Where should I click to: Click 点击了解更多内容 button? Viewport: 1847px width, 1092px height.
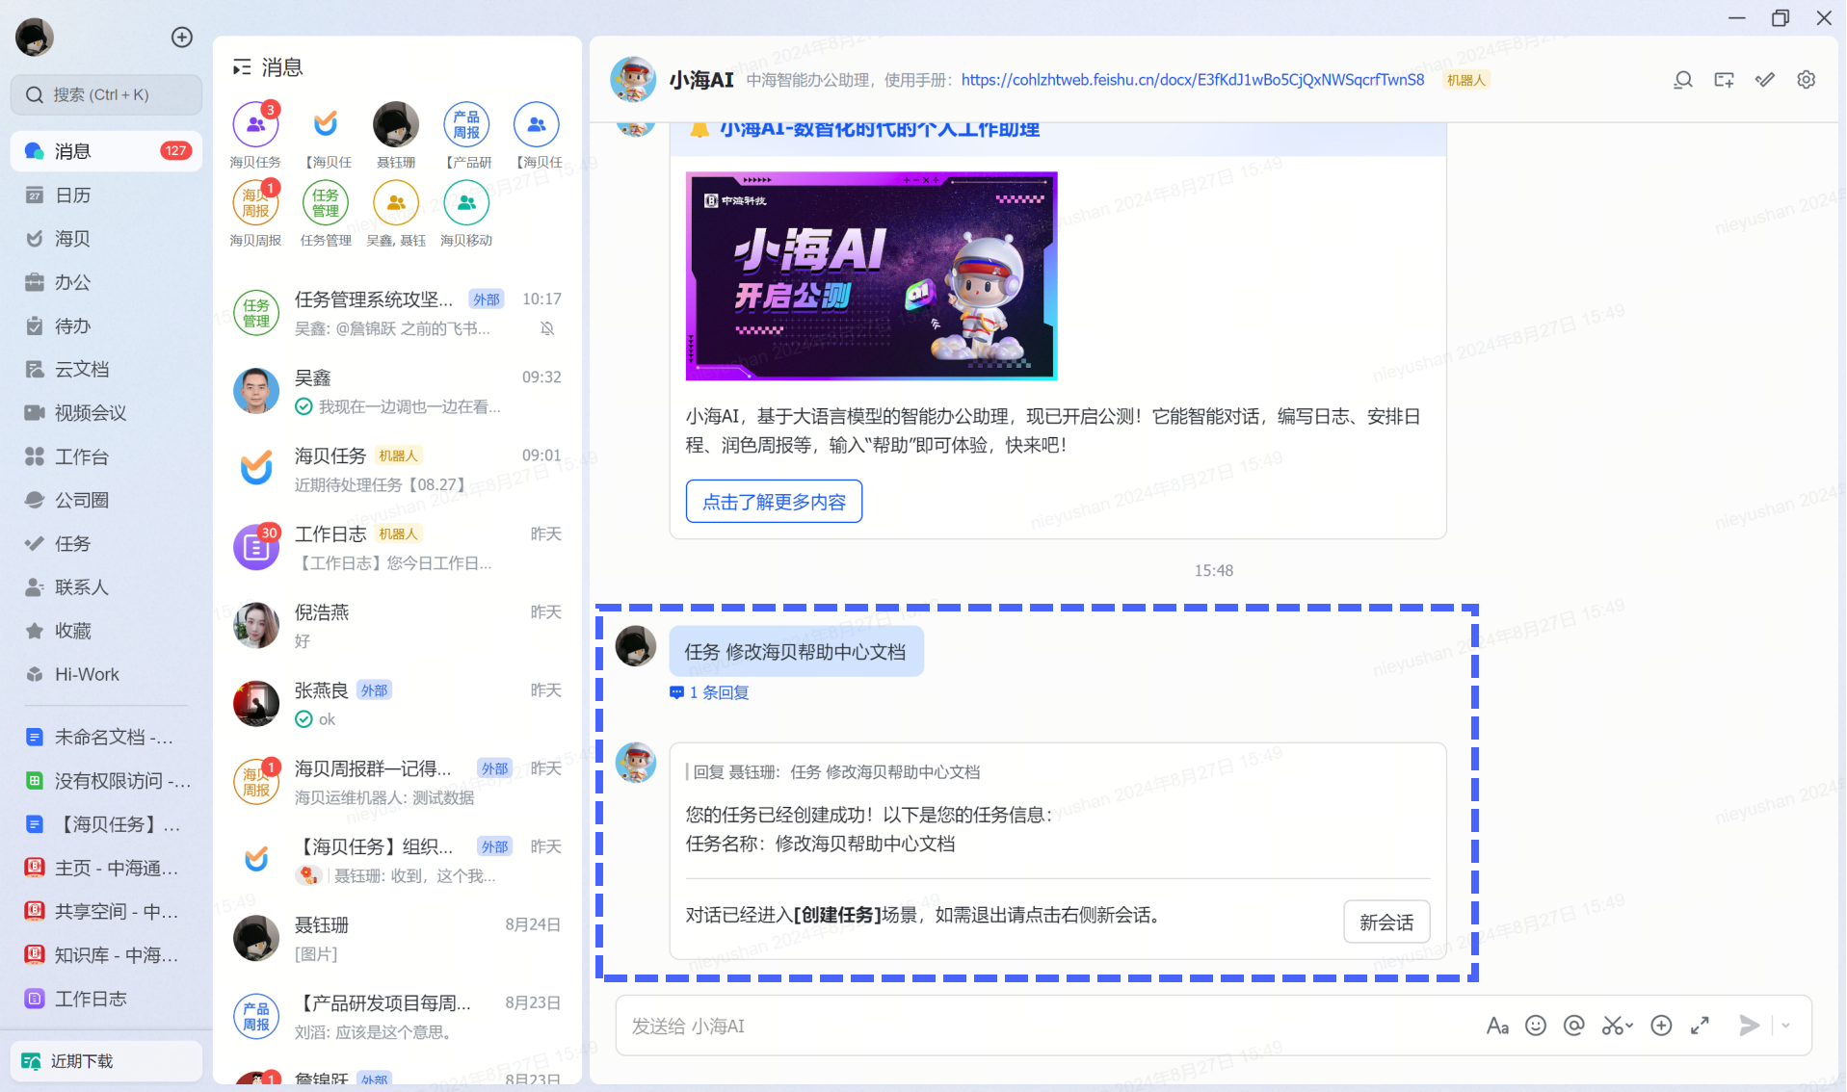click(x=774, y=502)
